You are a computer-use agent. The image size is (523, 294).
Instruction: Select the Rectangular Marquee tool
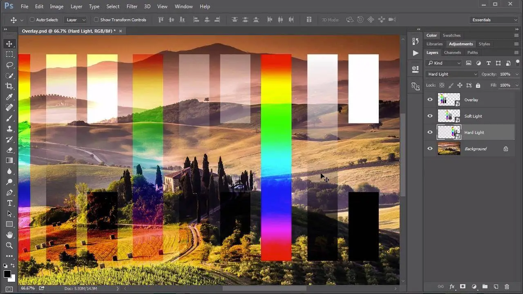coord(9,54)
